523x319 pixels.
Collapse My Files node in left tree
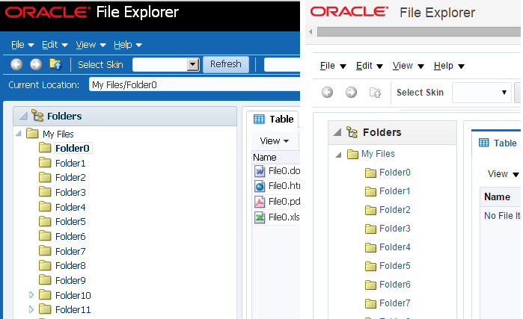click(x=19, y=134)
